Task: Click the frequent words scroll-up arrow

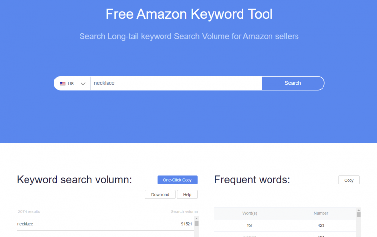Action: point(358,210)
